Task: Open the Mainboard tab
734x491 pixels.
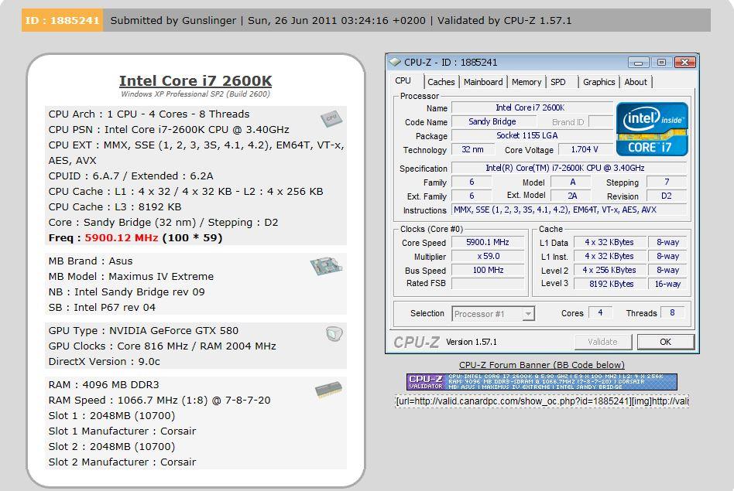Action: (x=483, y=82)
